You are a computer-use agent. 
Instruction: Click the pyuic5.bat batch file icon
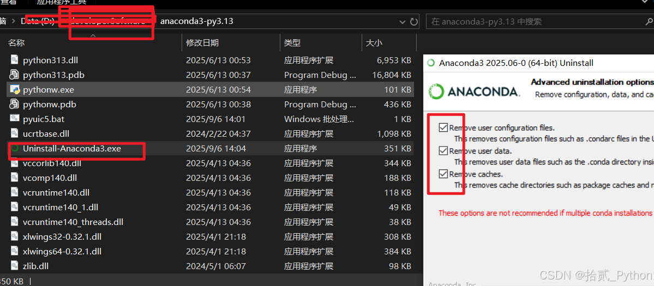click(x=14, y=119)
